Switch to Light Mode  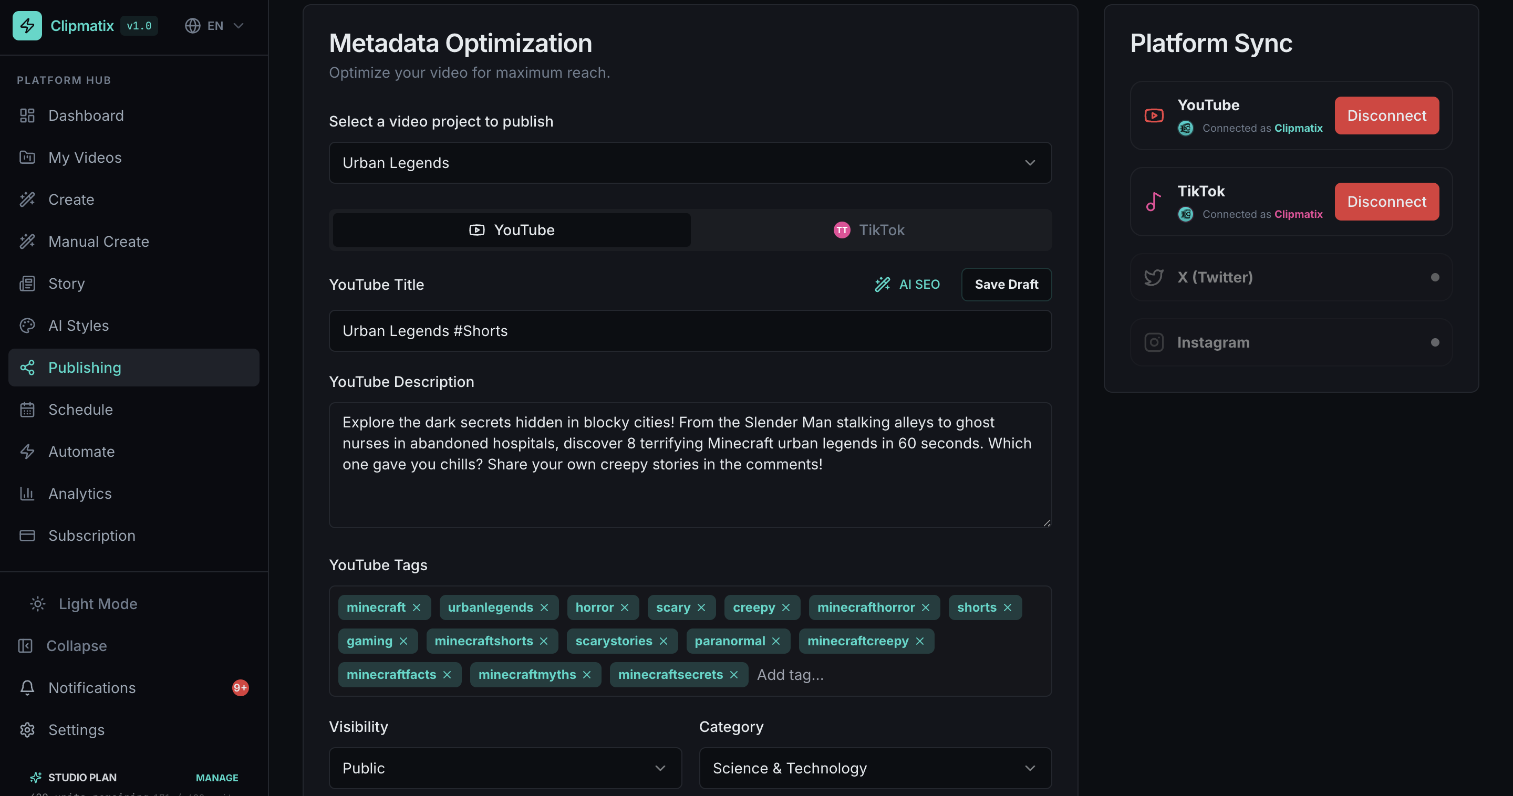(97, 603)
